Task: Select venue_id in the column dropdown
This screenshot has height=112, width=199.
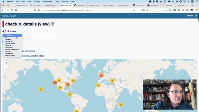Action: pyautogui.click(x=12, y=41)
